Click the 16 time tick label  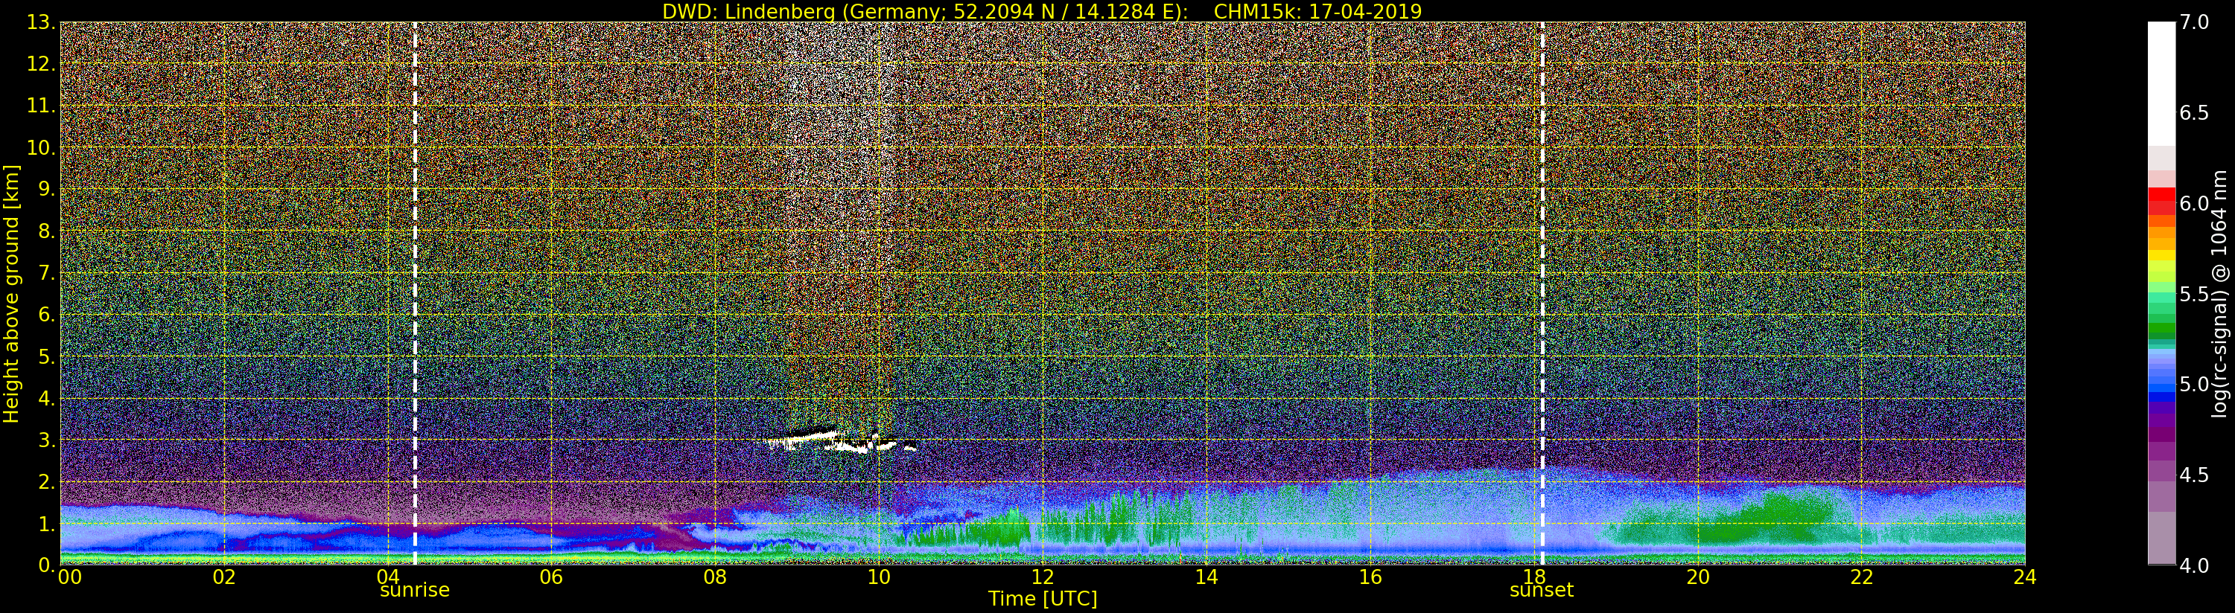(1370, 577)
